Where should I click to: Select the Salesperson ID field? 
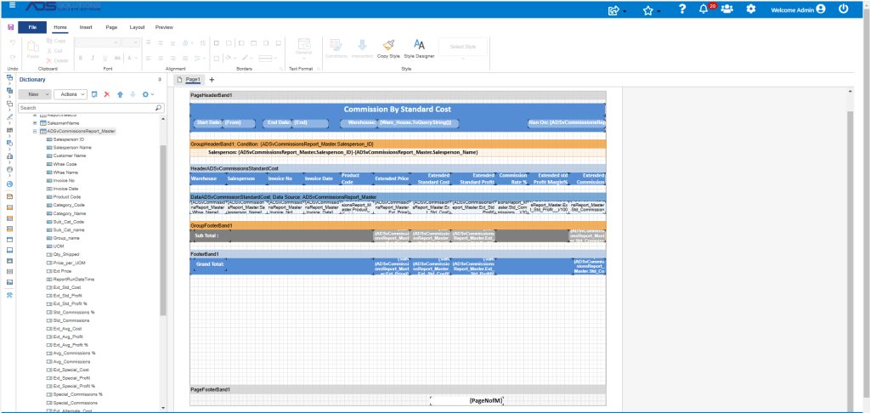[x=69, y=140]
